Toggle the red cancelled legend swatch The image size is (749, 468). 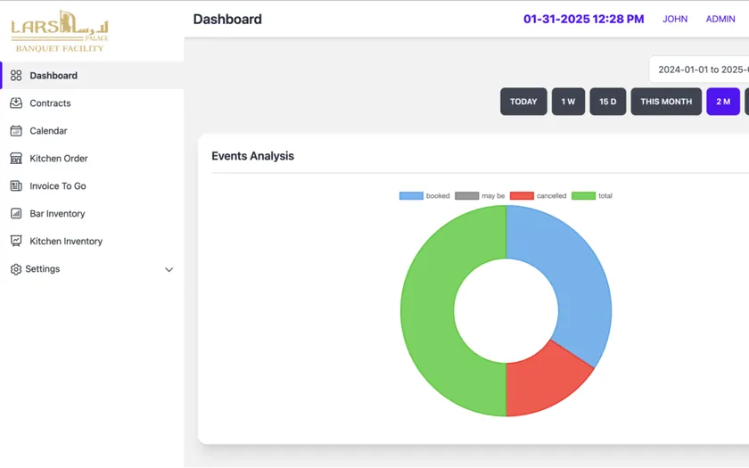coord(522,196)
